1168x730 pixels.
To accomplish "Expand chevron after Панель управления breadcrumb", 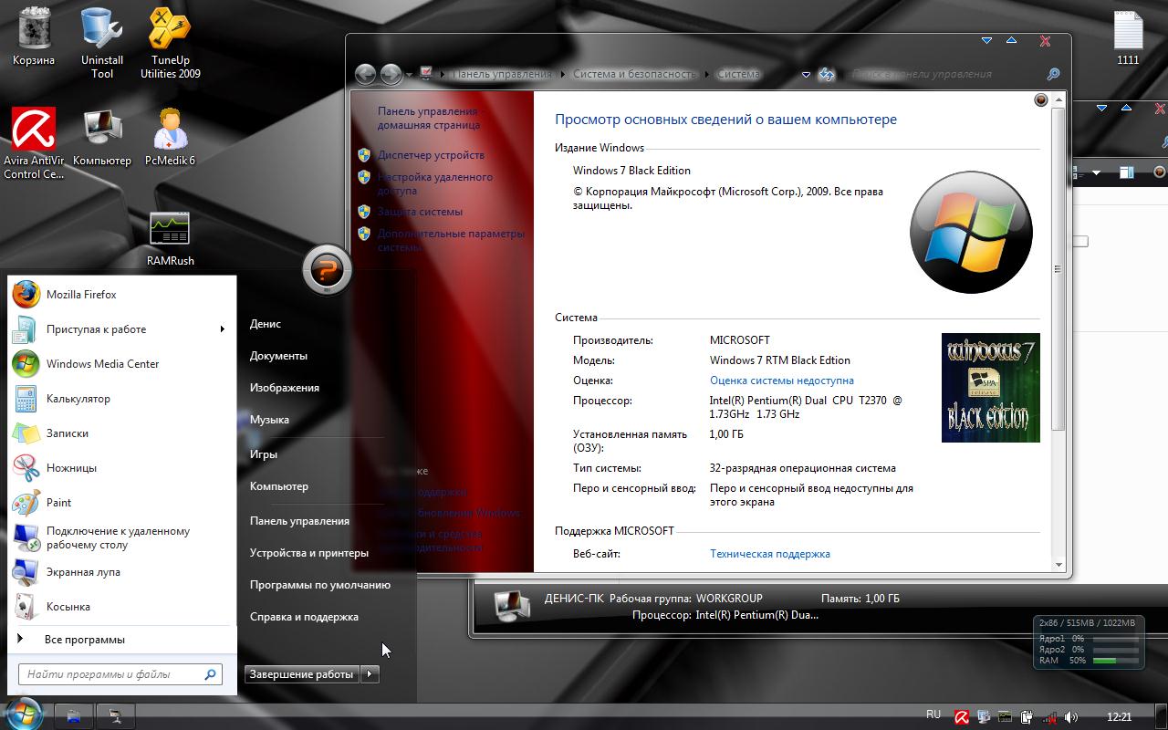I will coord(563,75).
